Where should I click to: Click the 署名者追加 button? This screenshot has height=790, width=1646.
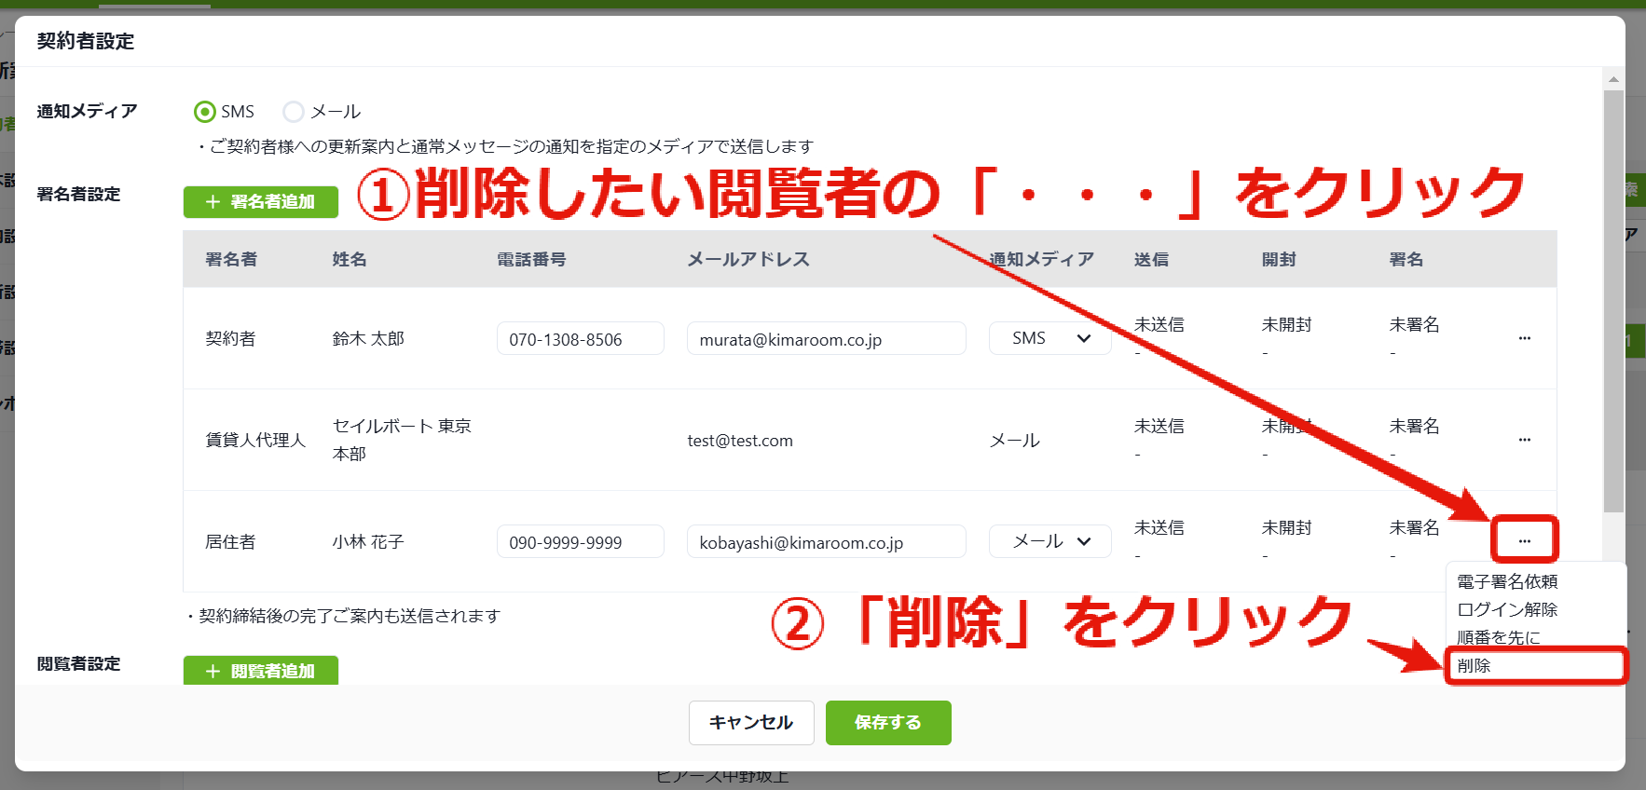click(x=261, y=201)
